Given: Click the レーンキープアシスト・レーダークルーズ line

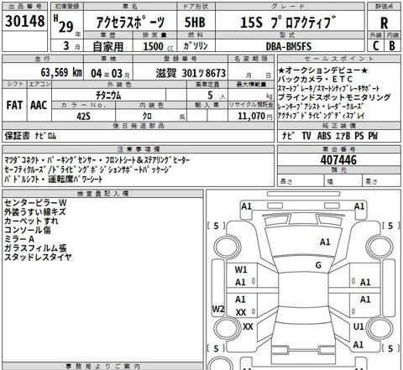Looking at the screenshot, I should (x=321, y=107).
